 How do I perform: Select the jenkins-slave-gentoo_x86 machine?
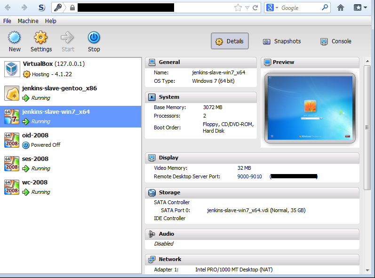[71, 93]
